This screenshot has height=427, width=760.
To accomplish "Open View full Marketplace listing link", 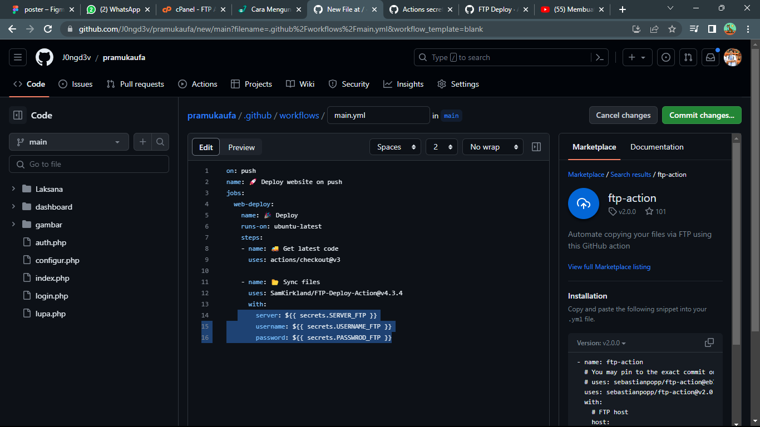I will [609, 267].
